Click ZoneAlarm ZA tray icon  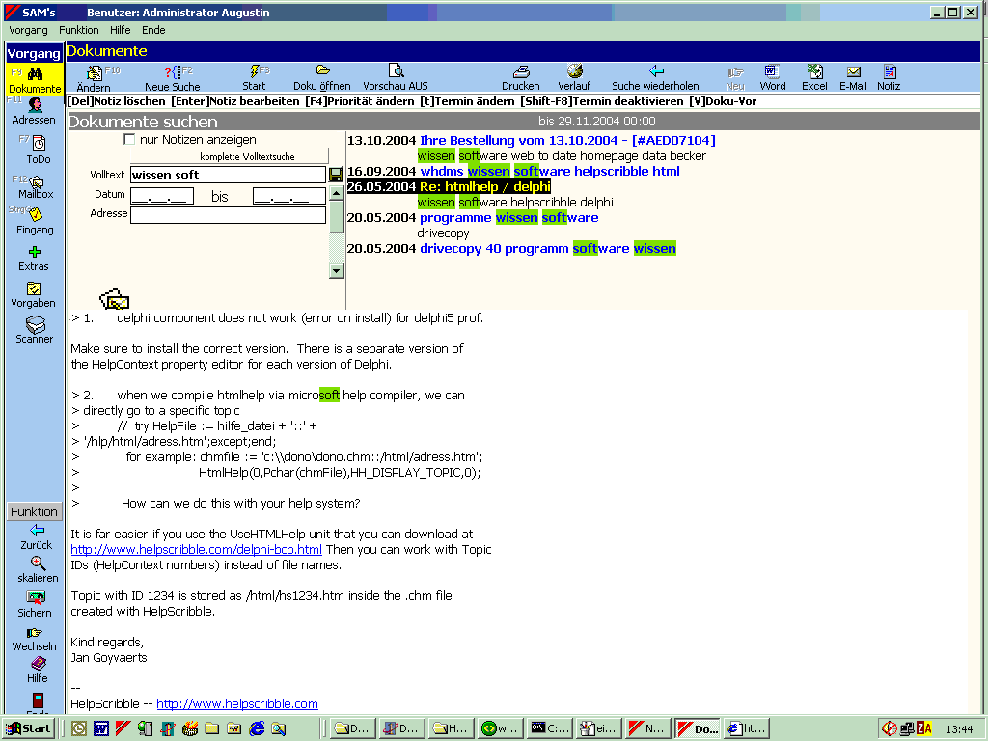point(924,728)
